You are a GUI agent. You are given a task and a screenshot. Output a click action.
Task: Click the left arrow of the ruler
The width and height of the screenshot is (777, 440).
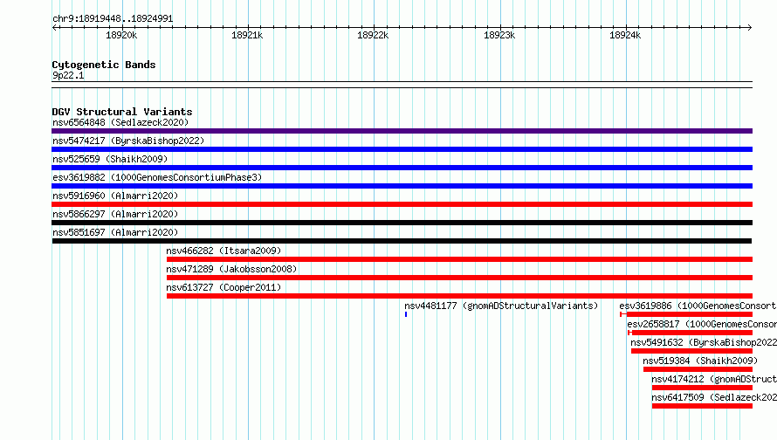54,27
